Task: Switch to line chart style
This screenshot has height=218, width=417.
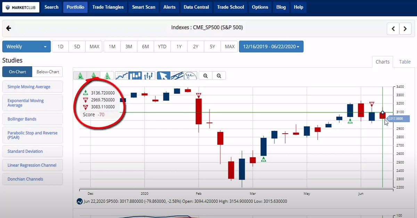Action: click(x=121, y=75)
